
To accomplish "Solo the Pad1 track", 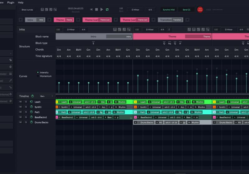I will [x=26, y=112].
